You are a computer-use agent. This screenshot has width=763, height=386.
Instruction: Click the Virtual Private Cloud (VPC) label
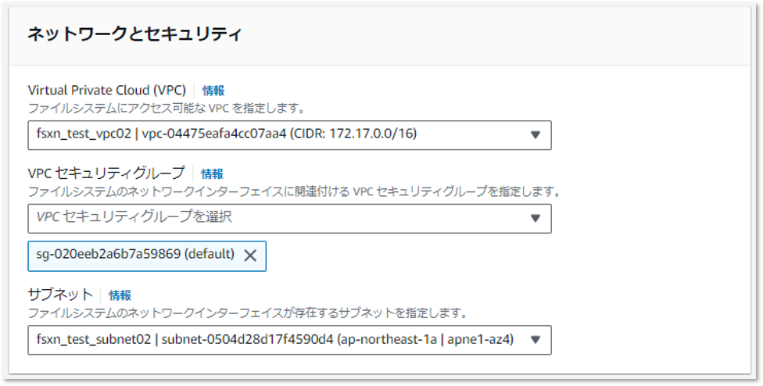107,91
